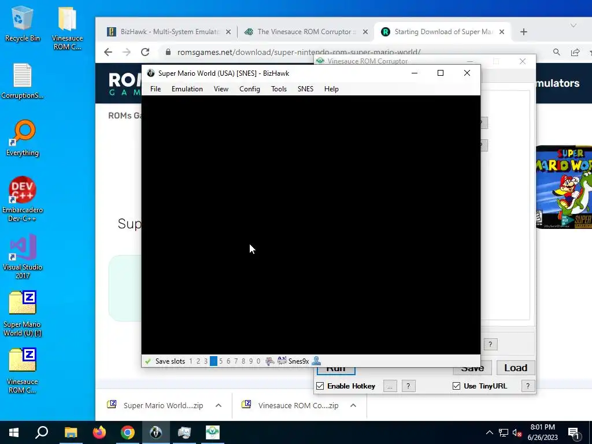Select the Embarcadero Dev-C++ shortcut
592x444 pixels.
(x=23, y=199)
